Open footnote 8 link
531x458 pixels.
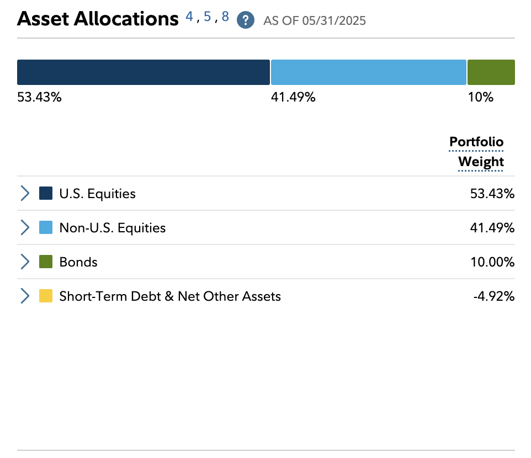tap(225, 17)
